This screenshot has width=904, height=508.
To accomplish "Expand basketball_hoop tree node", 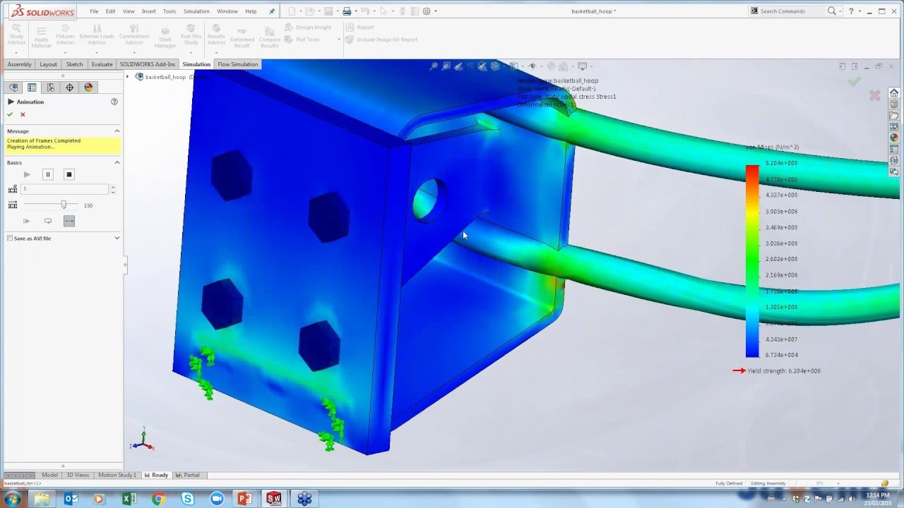I will tap(129, 77).
